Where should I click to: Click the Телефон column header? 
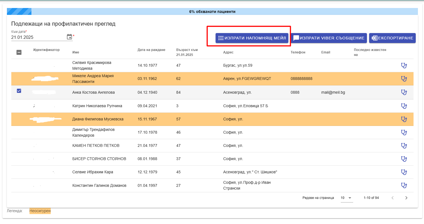click(298, 52)
